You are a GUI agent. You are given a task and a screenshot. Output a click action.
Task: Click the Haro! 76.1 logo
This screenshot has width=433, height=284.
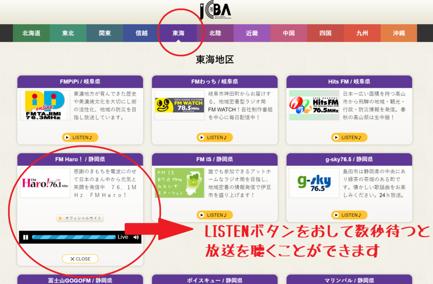tap(45, 183)
